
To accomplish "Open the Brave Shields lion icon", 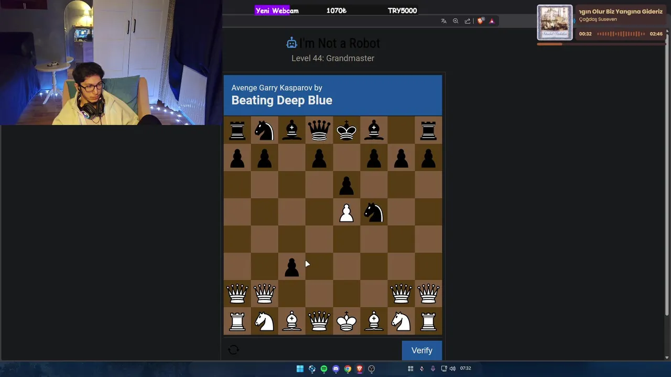I will click(480, 21).
